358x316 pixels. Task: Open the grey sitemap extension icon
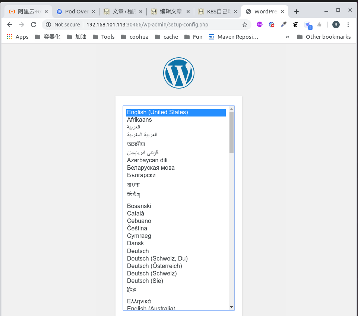[x=319, y=25]
